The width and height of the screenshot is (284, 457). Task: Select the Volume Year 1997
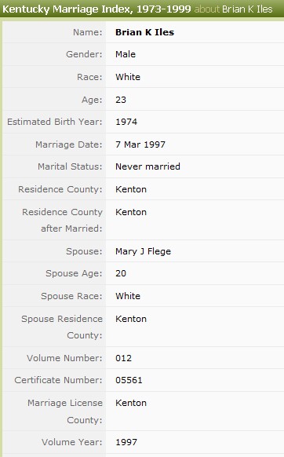pos(126,442)
